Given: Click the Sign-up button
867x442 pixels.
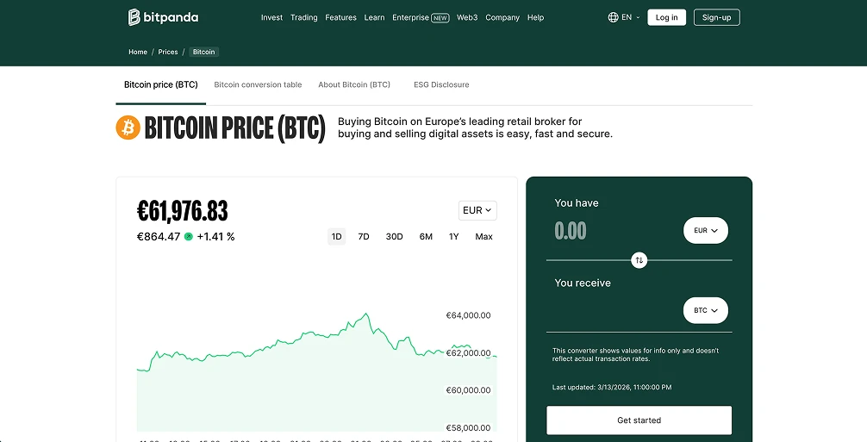Looking at the screenshot, I should pyautogui.click(x=716, y=17).
